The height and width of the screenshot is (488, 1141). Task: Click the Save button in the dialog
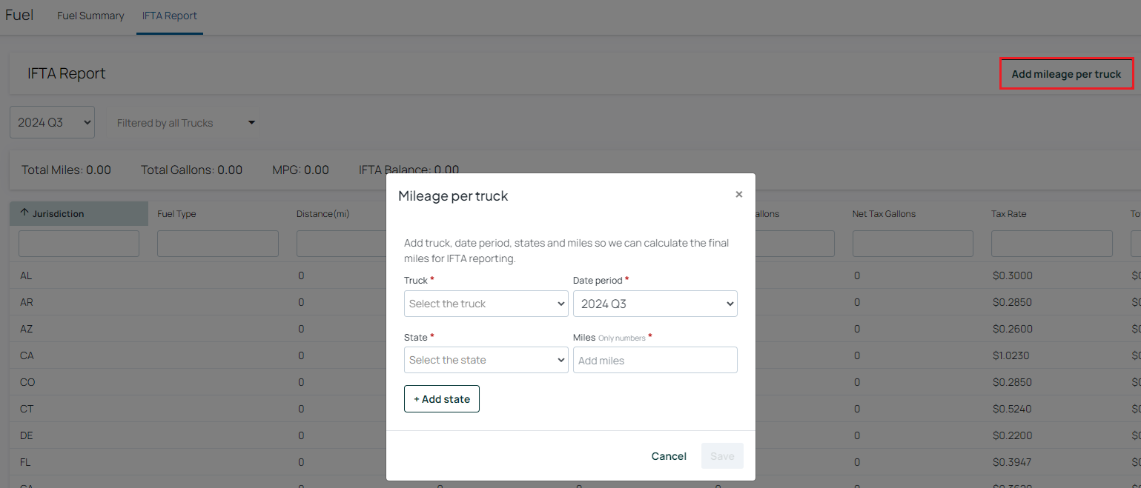tap(722, 456)
